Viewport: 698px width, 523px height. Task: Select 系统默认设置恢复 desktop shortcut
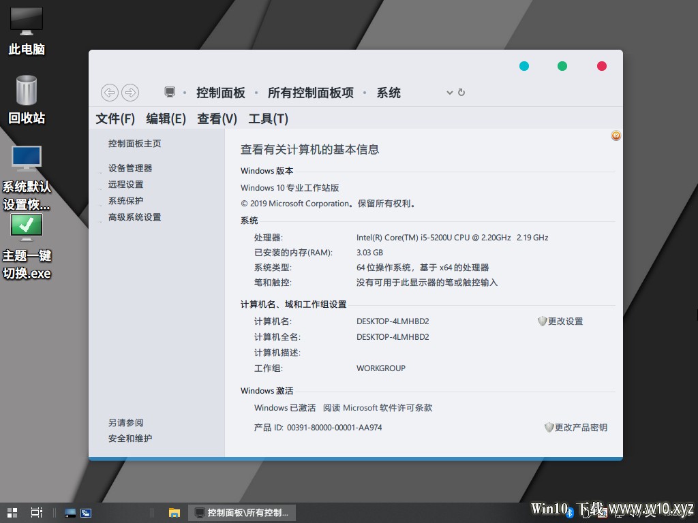[x=27, y=178]
